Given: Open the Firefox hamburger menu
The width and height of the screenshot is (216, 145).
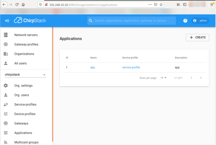Looking at the screenshot, I should click(x=212, y=5).
